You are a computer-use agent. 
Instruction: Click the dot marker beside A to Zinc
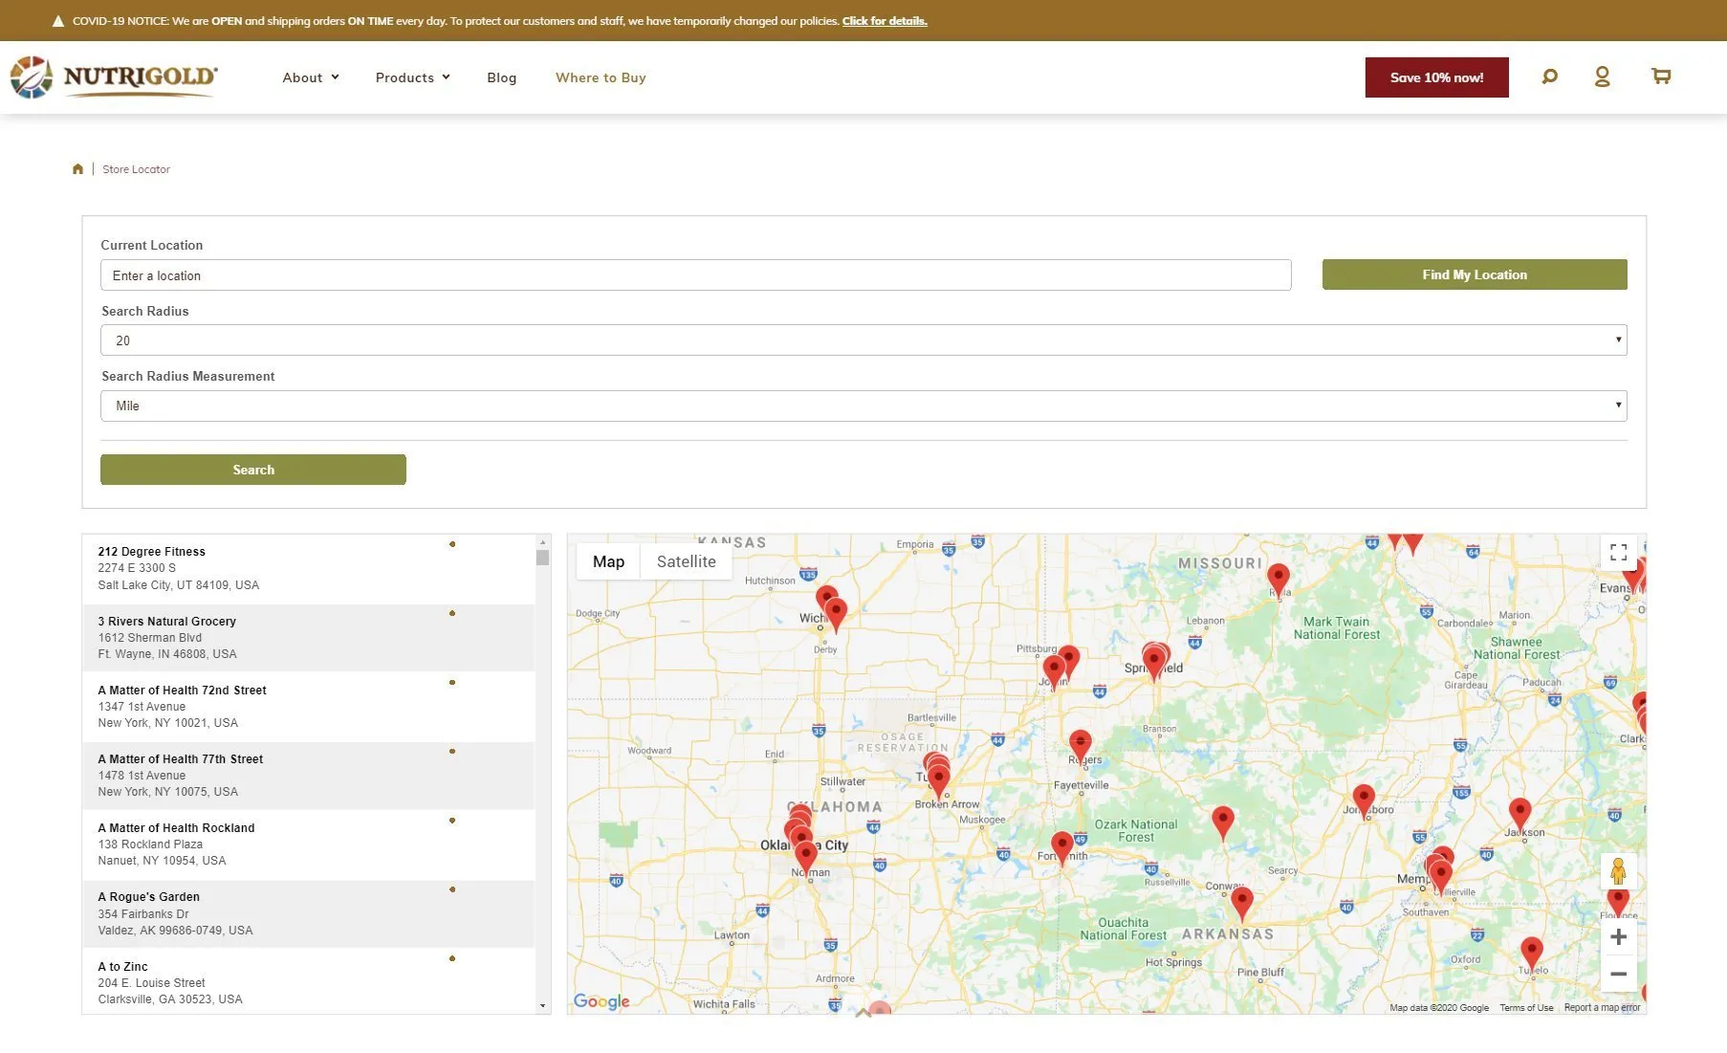[x=452, y=958]
